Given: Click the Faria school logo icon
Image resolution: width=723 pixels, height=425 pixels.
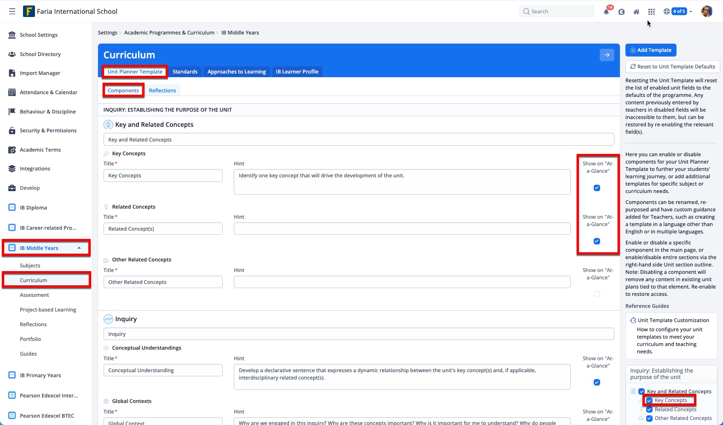Looking at the screenshot, I should pyautogui.click(x=29, y=11).
